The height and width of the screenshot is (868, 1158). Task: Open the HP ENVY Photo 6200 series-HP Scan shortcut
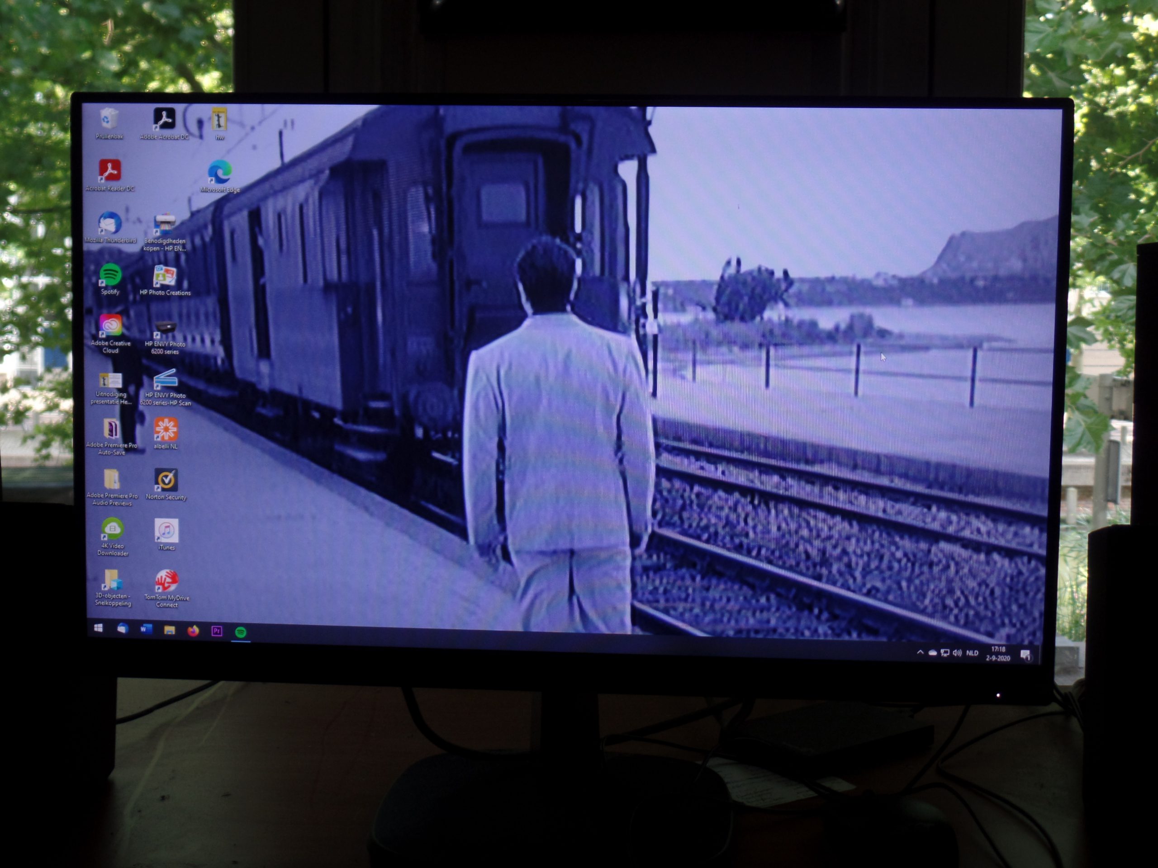(166, 387)
